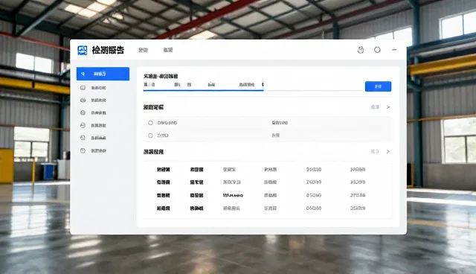Screen dimensions: 476x274
Task: Click the blue progress bar under the top card
Action: (203, 90)
